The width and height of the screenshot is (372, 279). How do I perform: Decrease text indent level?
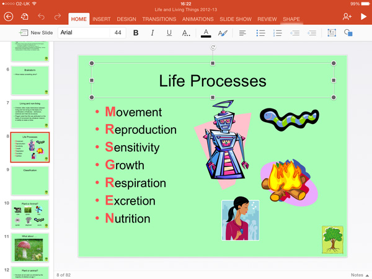[x=295, y=33]
